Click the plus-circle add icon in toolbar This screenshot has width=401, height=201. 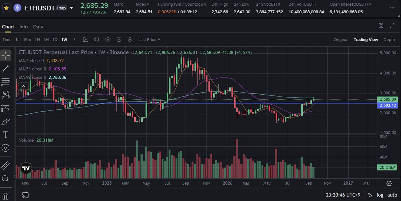click(x=119, y=39)
